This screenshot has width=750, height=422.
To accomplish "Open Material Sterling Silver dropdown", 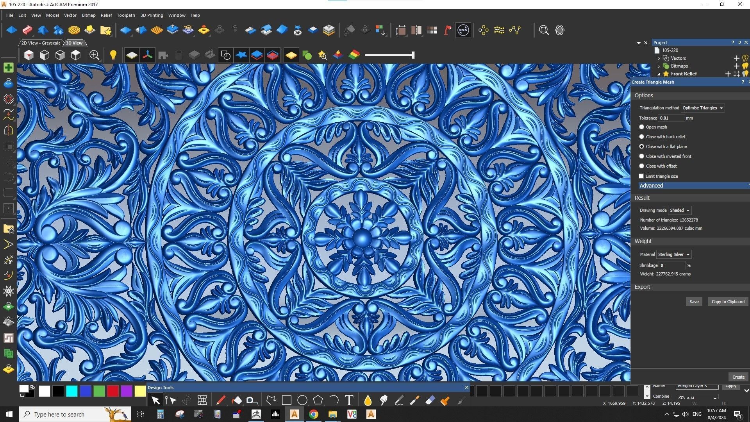I will point(674,254).
